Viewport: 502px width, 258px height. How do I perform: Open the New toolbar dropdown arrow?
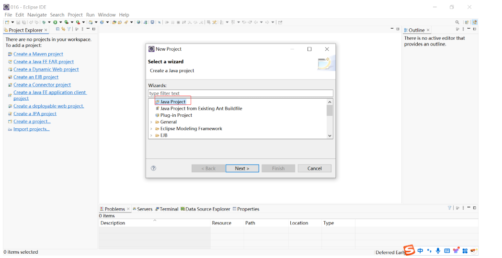[12, 22]
